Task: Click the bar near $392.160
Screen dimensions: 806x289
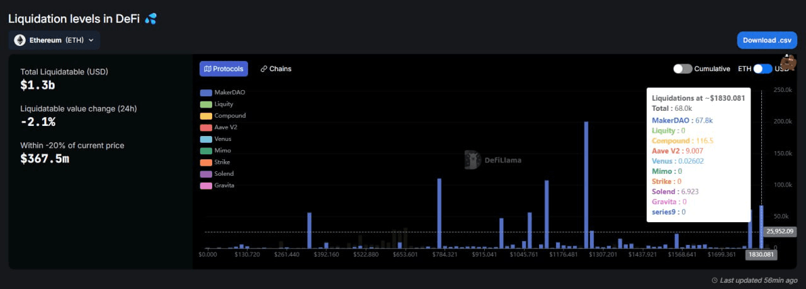Action: pyautogui.click(x=309, y=230)
